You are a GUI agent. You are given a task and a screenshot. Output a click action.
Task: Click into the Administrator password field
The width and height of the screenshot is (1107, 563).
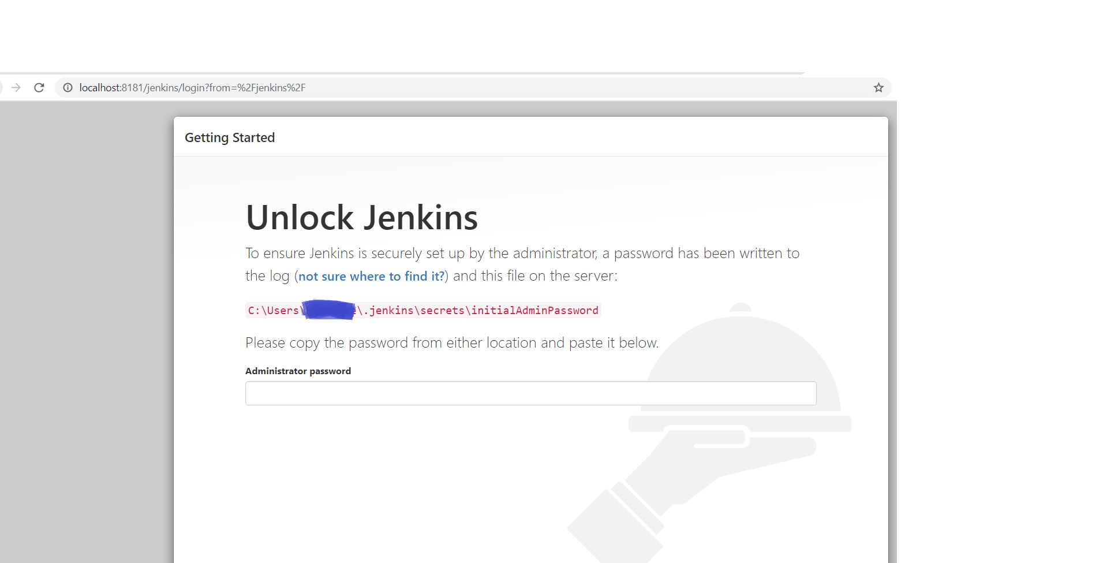[530, 393]
